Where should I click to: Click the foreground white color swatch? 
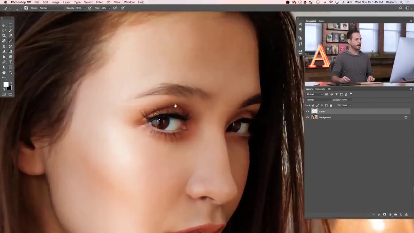[6, 84]
